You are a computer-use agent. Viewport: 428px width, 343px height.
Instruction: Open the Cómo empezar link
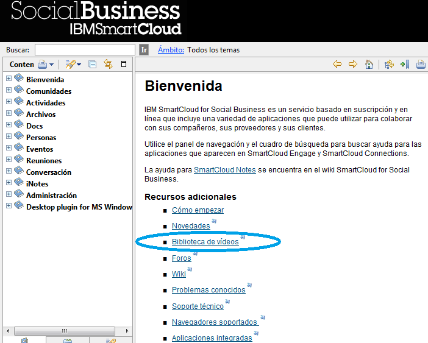[198, 210]
